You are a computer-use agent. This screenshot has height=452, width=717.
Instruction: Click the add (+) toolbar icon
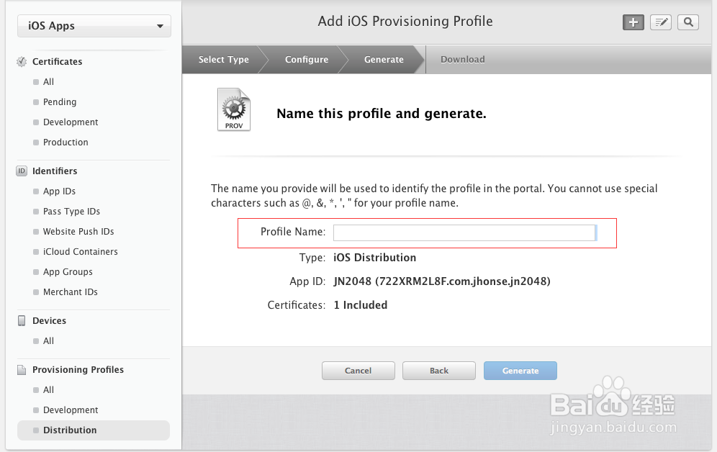click(633, 22)
